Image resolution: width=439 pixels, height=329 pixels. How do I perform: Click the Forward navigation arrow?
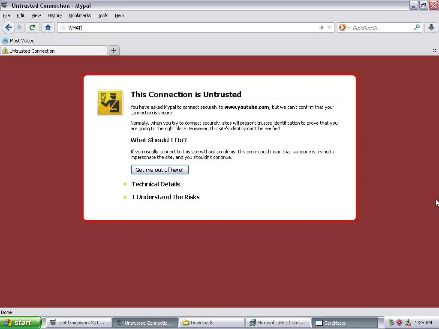(x=19, y=27)
